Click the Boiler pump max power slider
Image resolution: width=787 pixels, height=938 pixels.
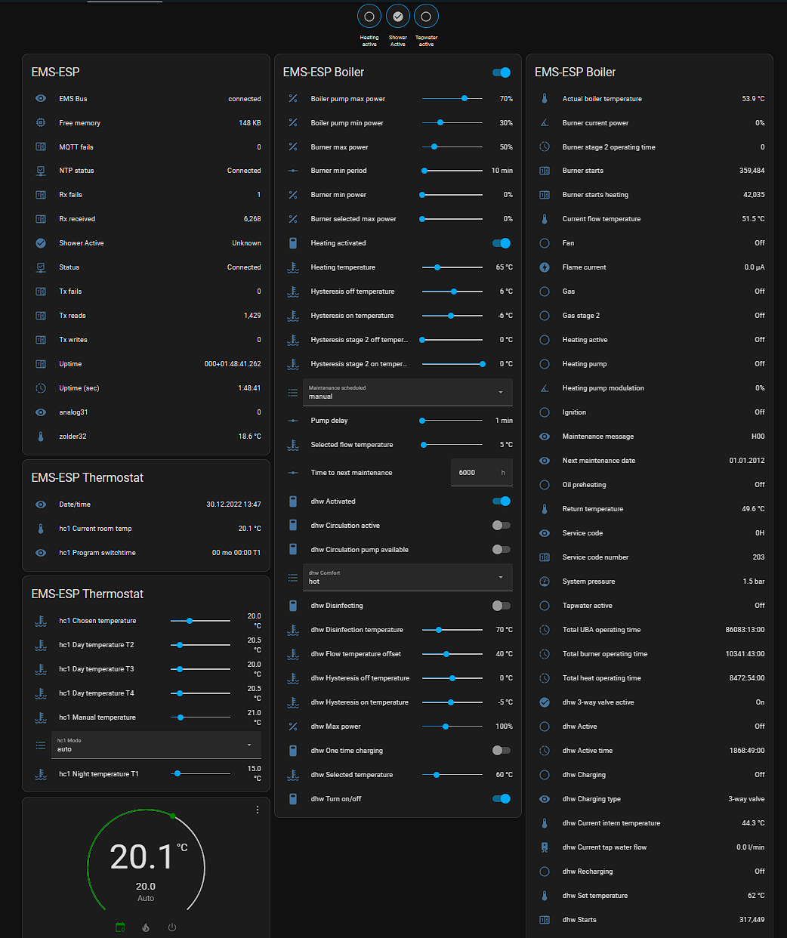(x=452, y=99)
